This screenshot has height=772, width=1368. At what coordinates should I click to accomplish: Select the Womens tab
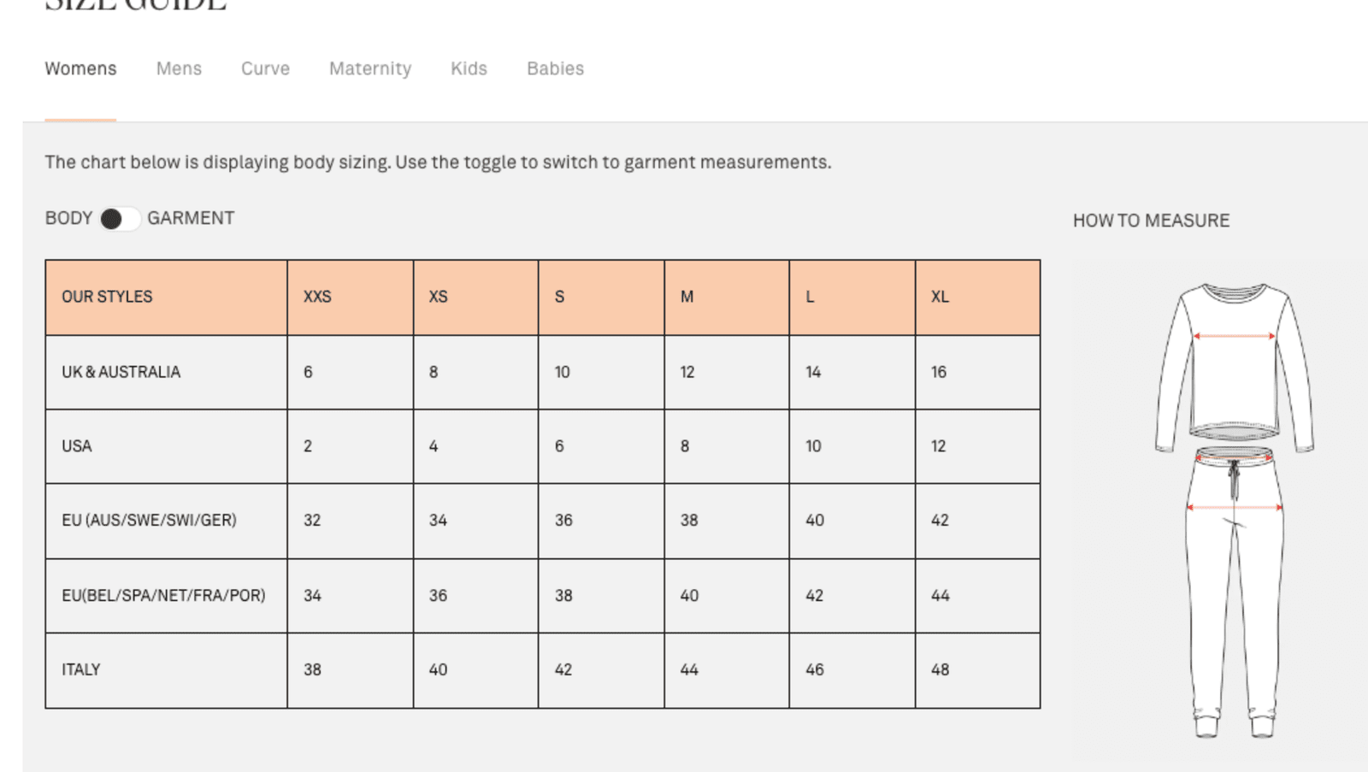pos(80,68)
